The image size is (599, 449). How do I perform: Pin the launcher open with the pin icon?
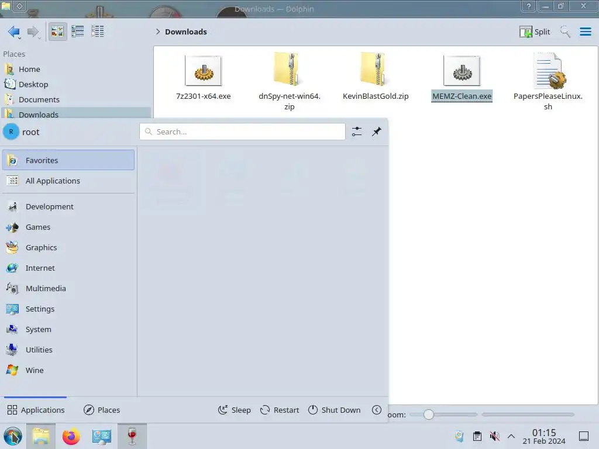[377, 132]
